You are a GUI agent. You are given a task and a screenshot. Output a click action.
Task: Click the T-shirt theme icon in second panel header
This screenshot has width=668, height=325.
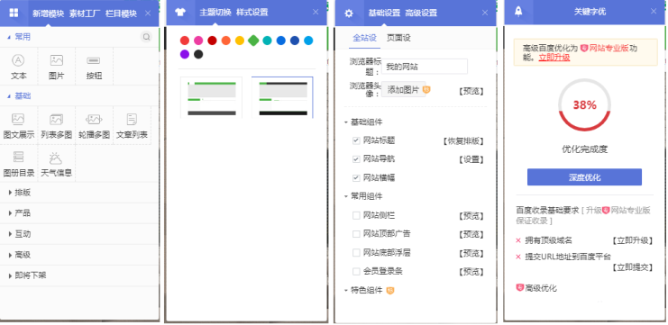coord(180,12)
